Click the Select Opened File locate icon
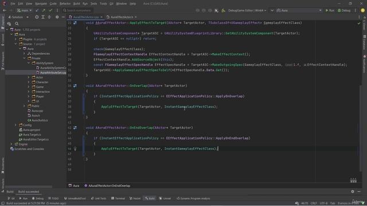The width and height of the screenshot is (367, 206). 37,17
